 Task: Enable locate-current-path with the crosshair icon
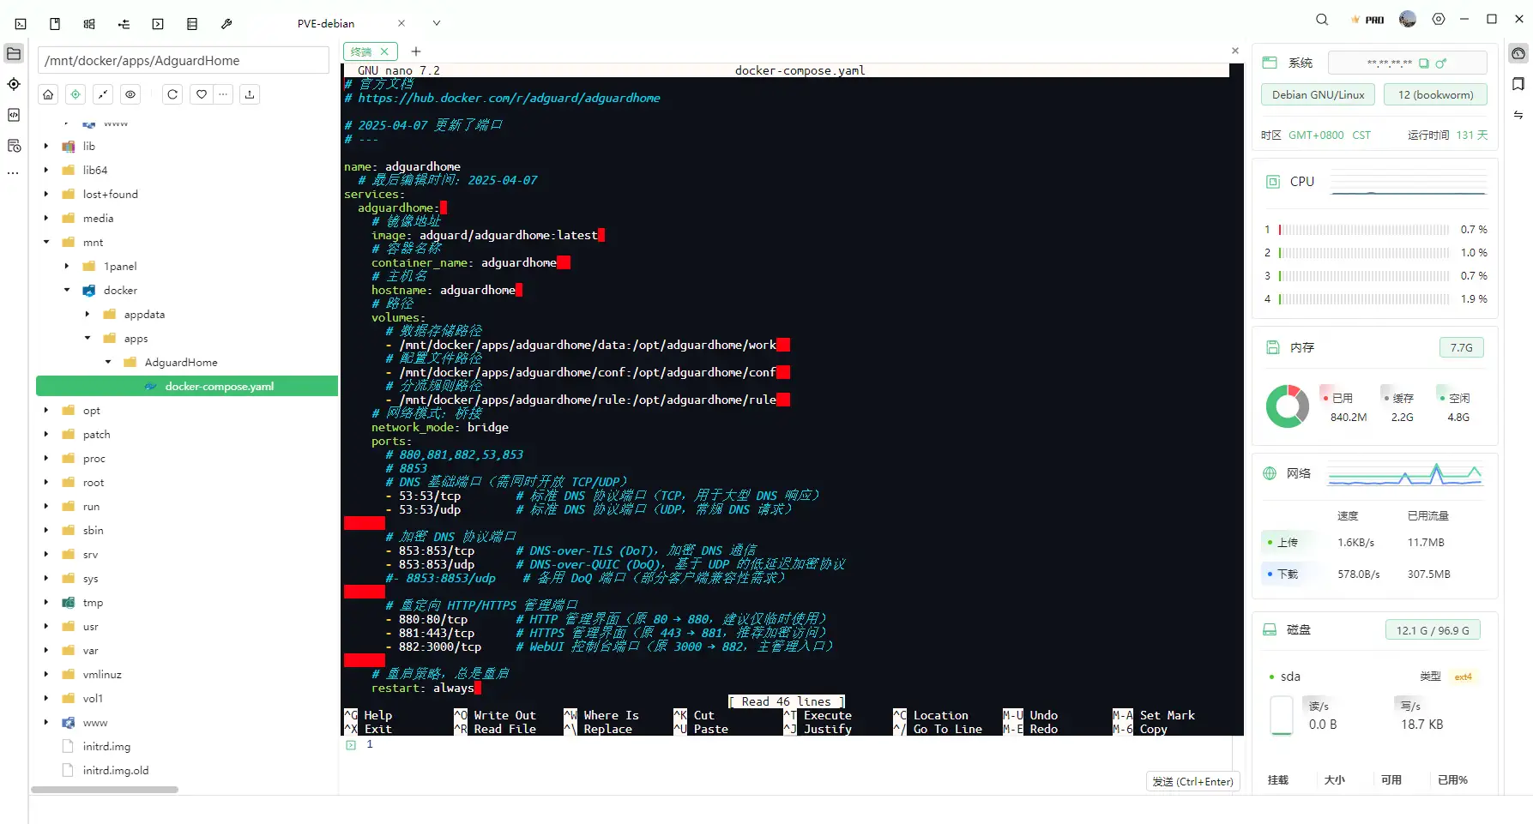coord(75,94)
